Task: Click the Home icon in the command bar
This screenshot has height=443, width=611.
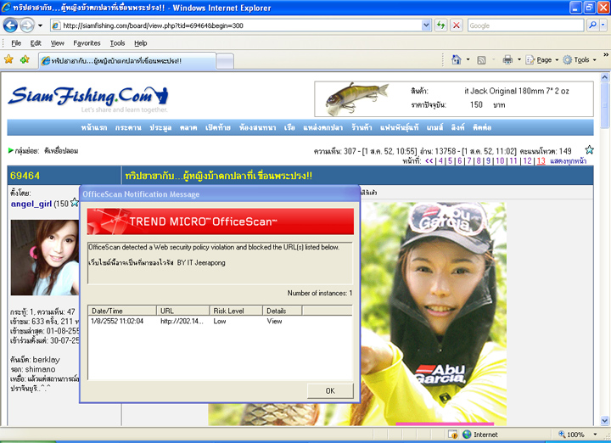Action: pos(457,59)
